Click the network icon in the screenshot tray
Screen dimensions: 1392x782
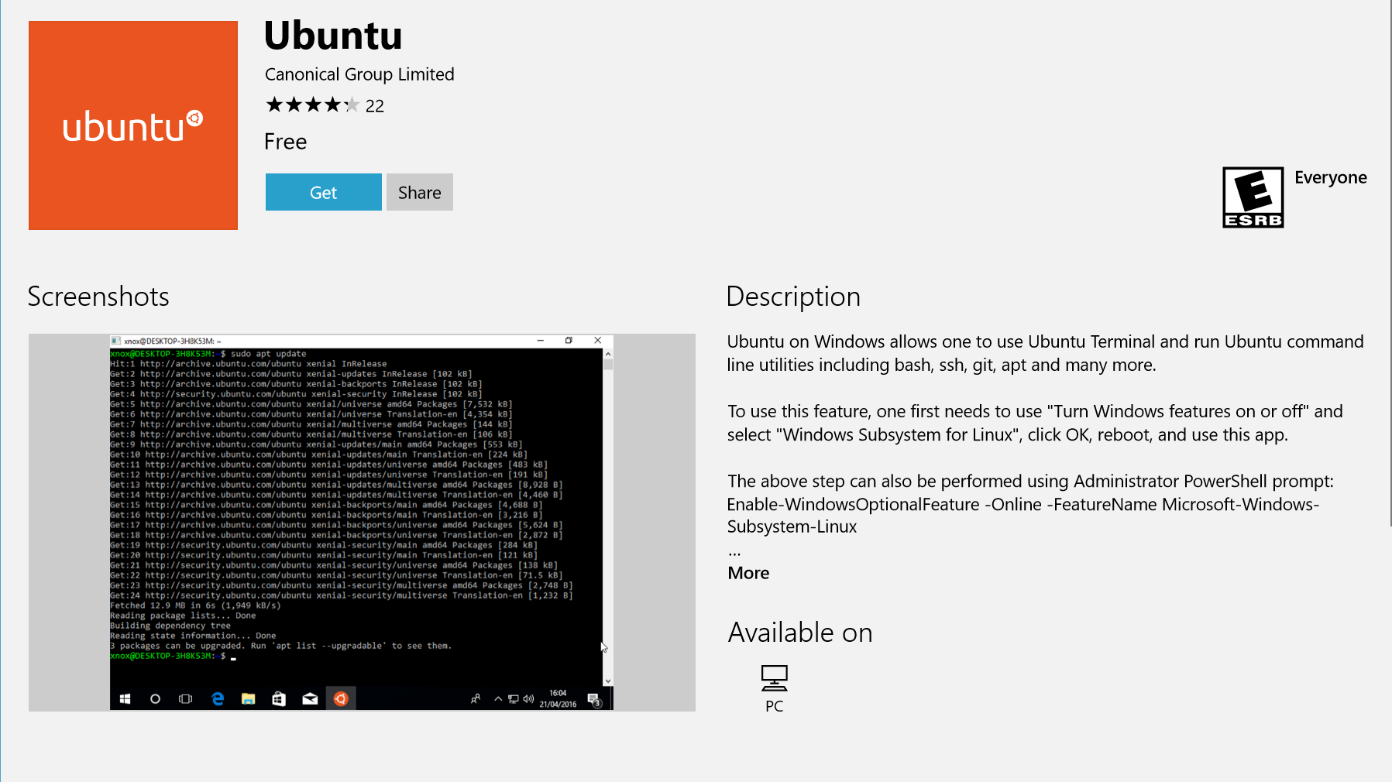[513, 699]
